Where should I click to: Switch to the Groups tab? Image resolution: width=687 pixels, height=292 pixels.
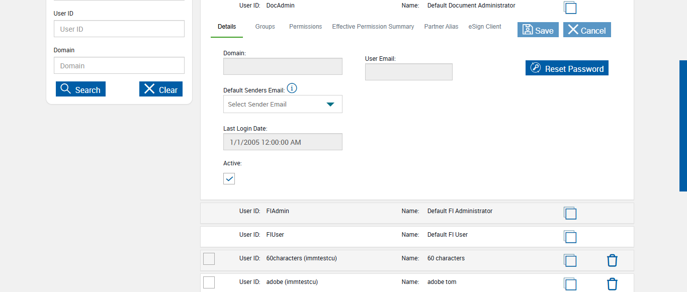(265, 27)
